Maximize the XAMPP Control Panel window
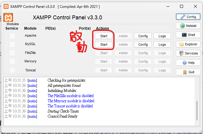This screenshot has width=203, height=134. point(182,6)
